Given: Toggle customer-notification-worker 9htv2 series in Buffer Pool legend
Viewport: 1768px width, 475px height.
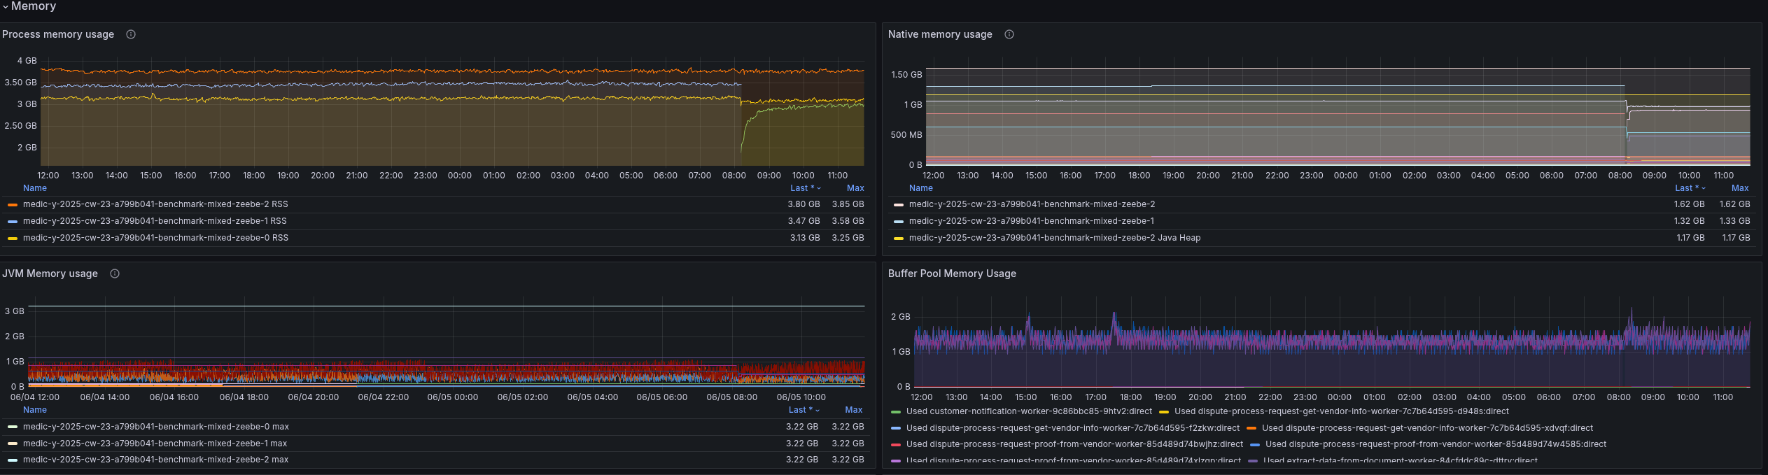Looking at the screenshot, I should (1029, 411).
